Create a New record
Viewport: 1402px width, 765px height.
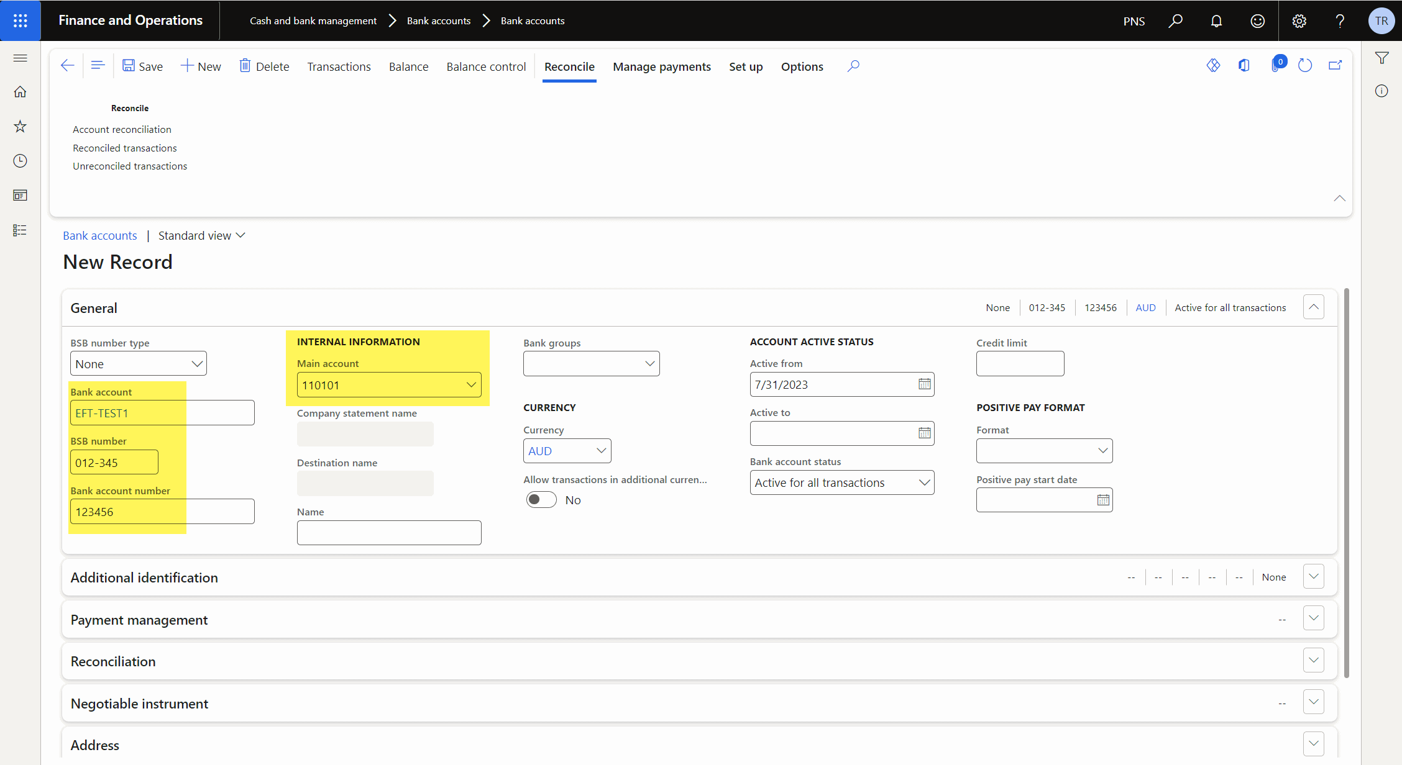tap(201, 66)
